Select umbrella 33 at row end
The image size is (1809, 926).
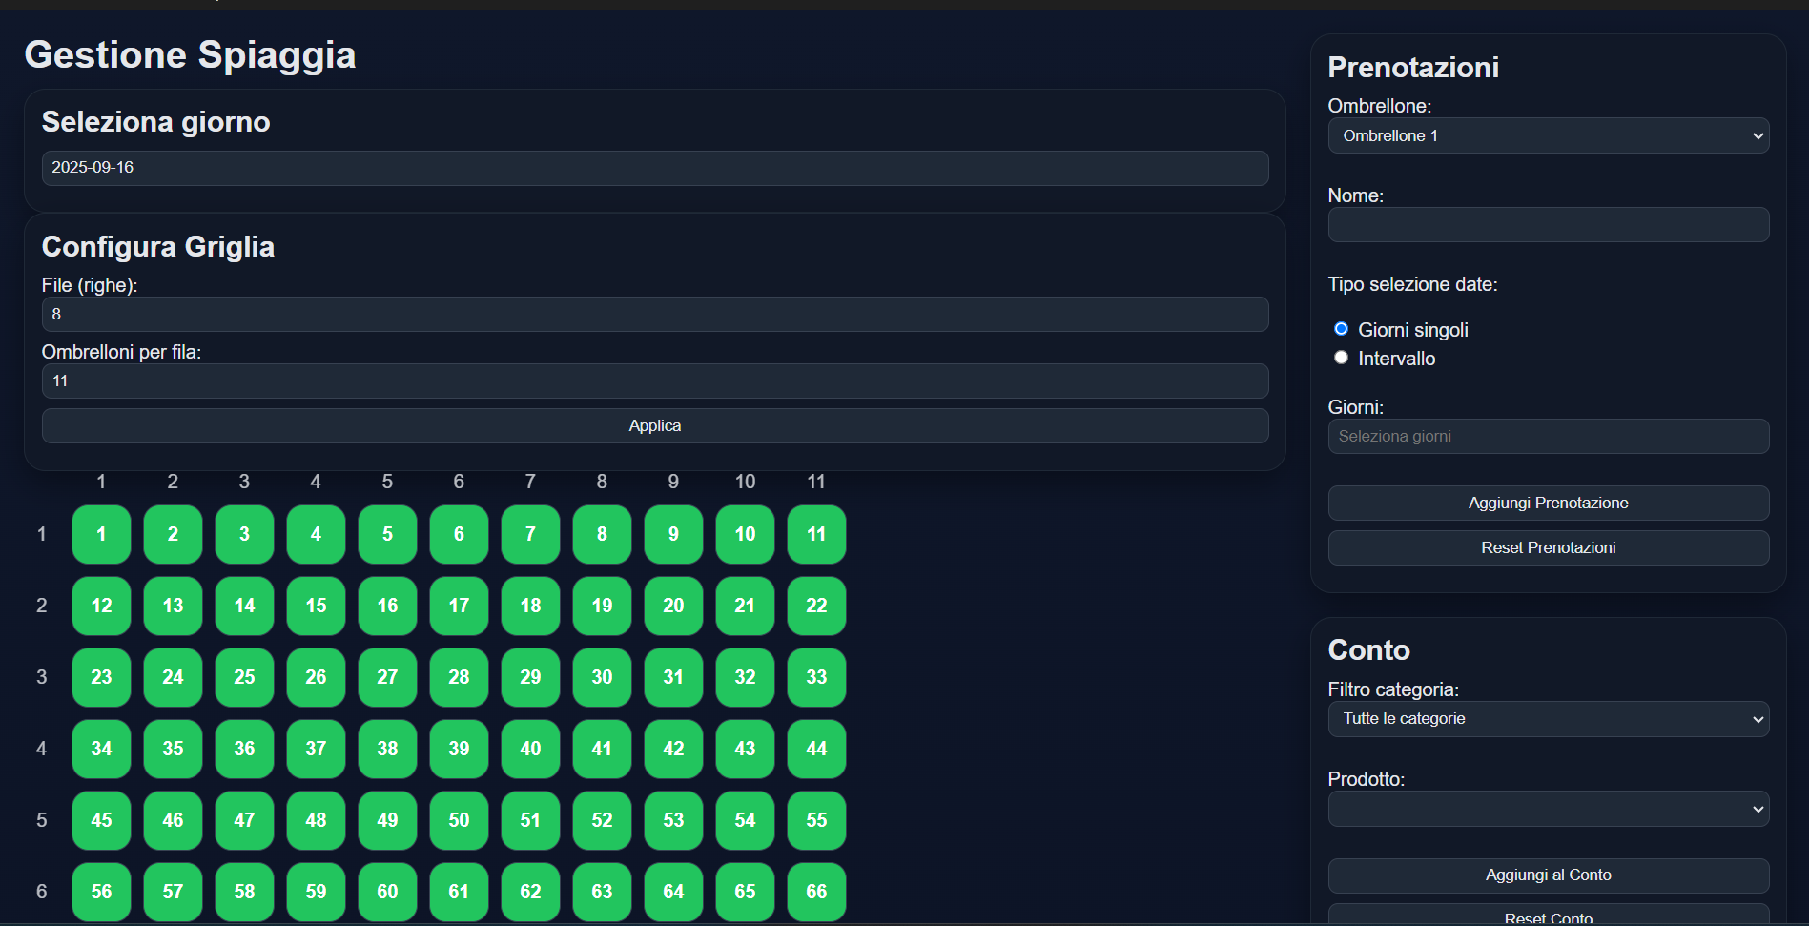click(816, 677)
